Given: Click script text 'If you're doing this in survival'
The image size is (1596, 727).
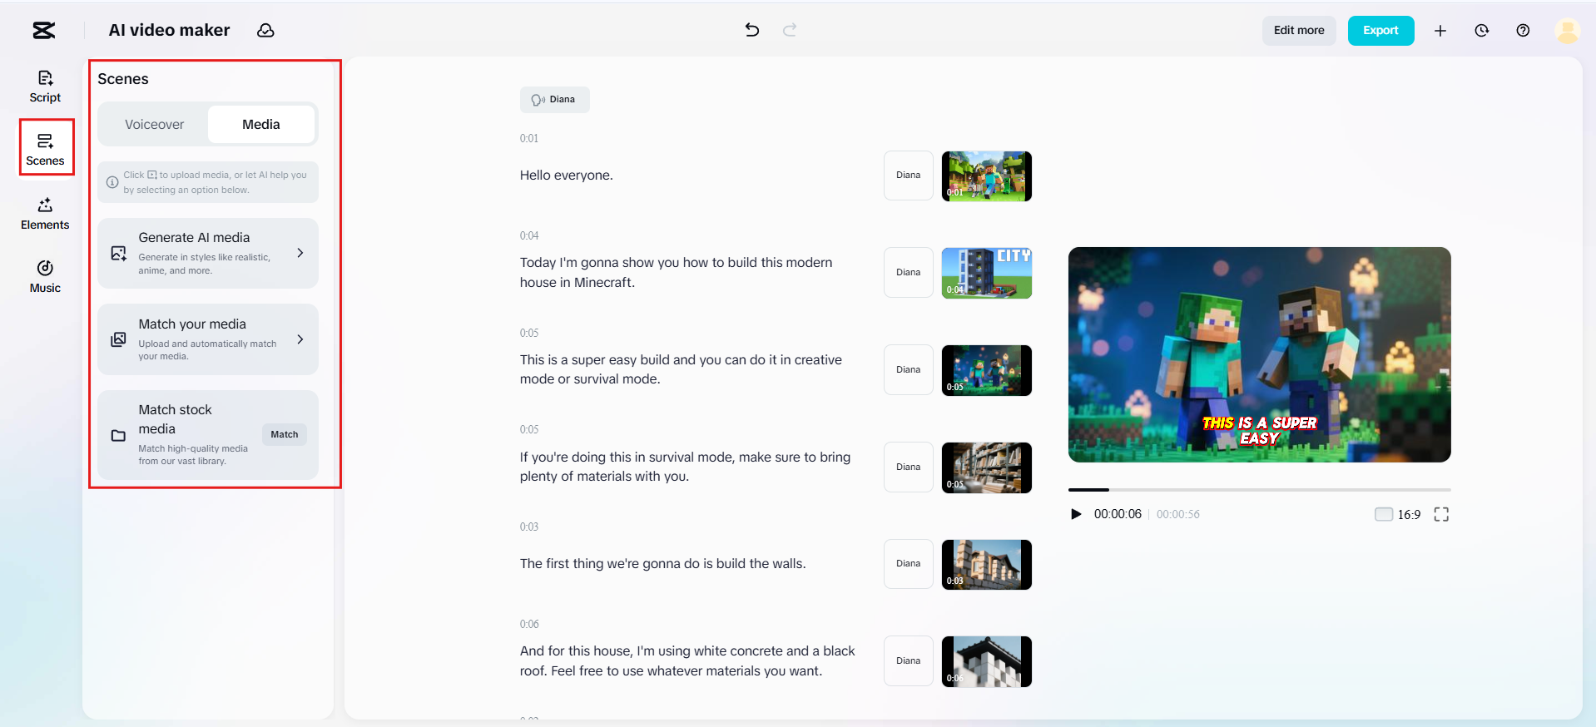Looking at the screenshot, I should 686,467.
